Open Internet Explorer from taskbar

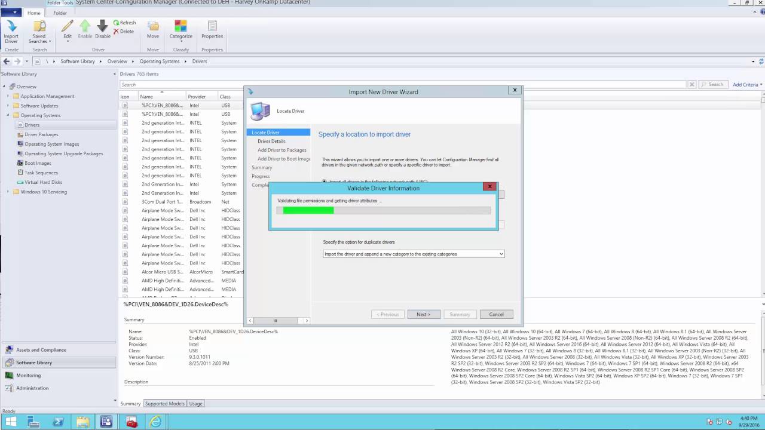[x=156, y=422]
